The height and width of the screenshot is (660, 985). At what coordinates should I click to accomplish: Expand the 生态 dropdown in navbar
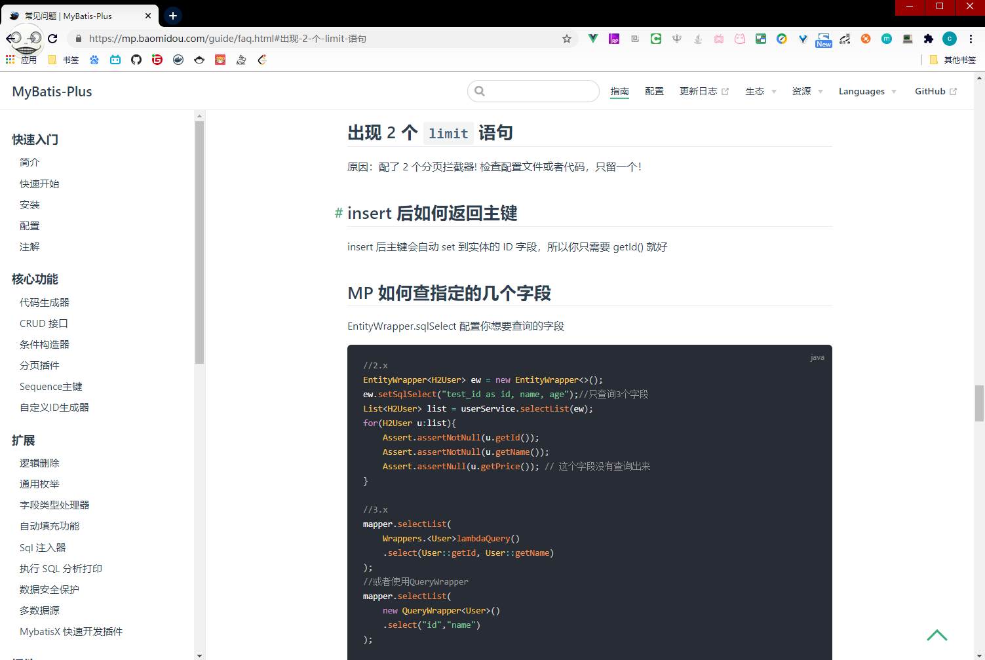(760, 92)
